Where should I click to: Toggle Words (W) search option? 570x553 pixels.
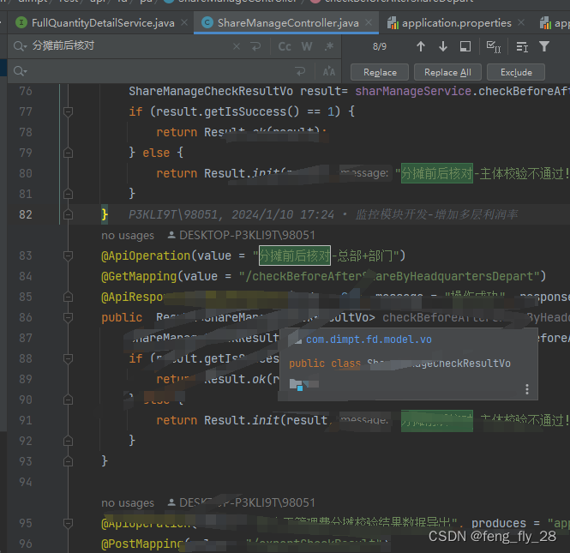[x=307, y=46]
